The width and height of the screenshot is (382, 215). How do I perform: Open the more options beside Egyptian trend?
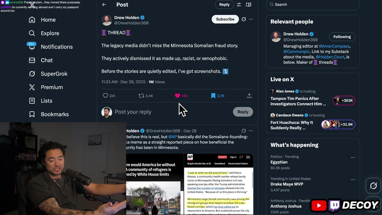pos(353,157)
